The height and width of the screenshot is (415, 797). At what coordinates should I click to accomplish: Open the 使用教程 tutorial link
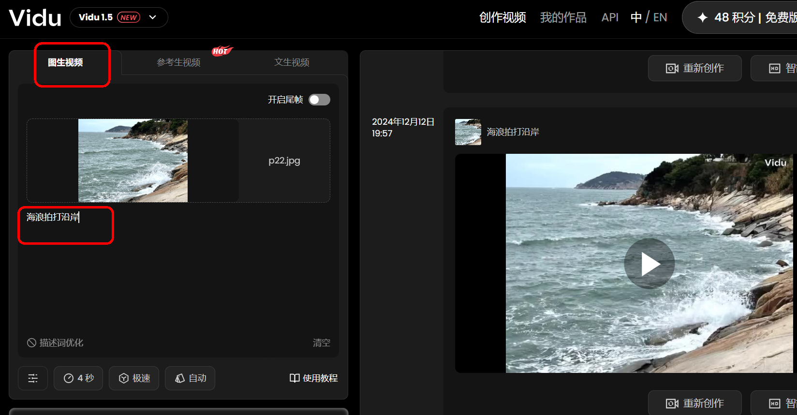click(314, 378)
